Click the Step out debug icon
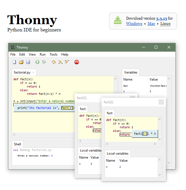This screenshot has width=186, height=190. tap(67, 62)
